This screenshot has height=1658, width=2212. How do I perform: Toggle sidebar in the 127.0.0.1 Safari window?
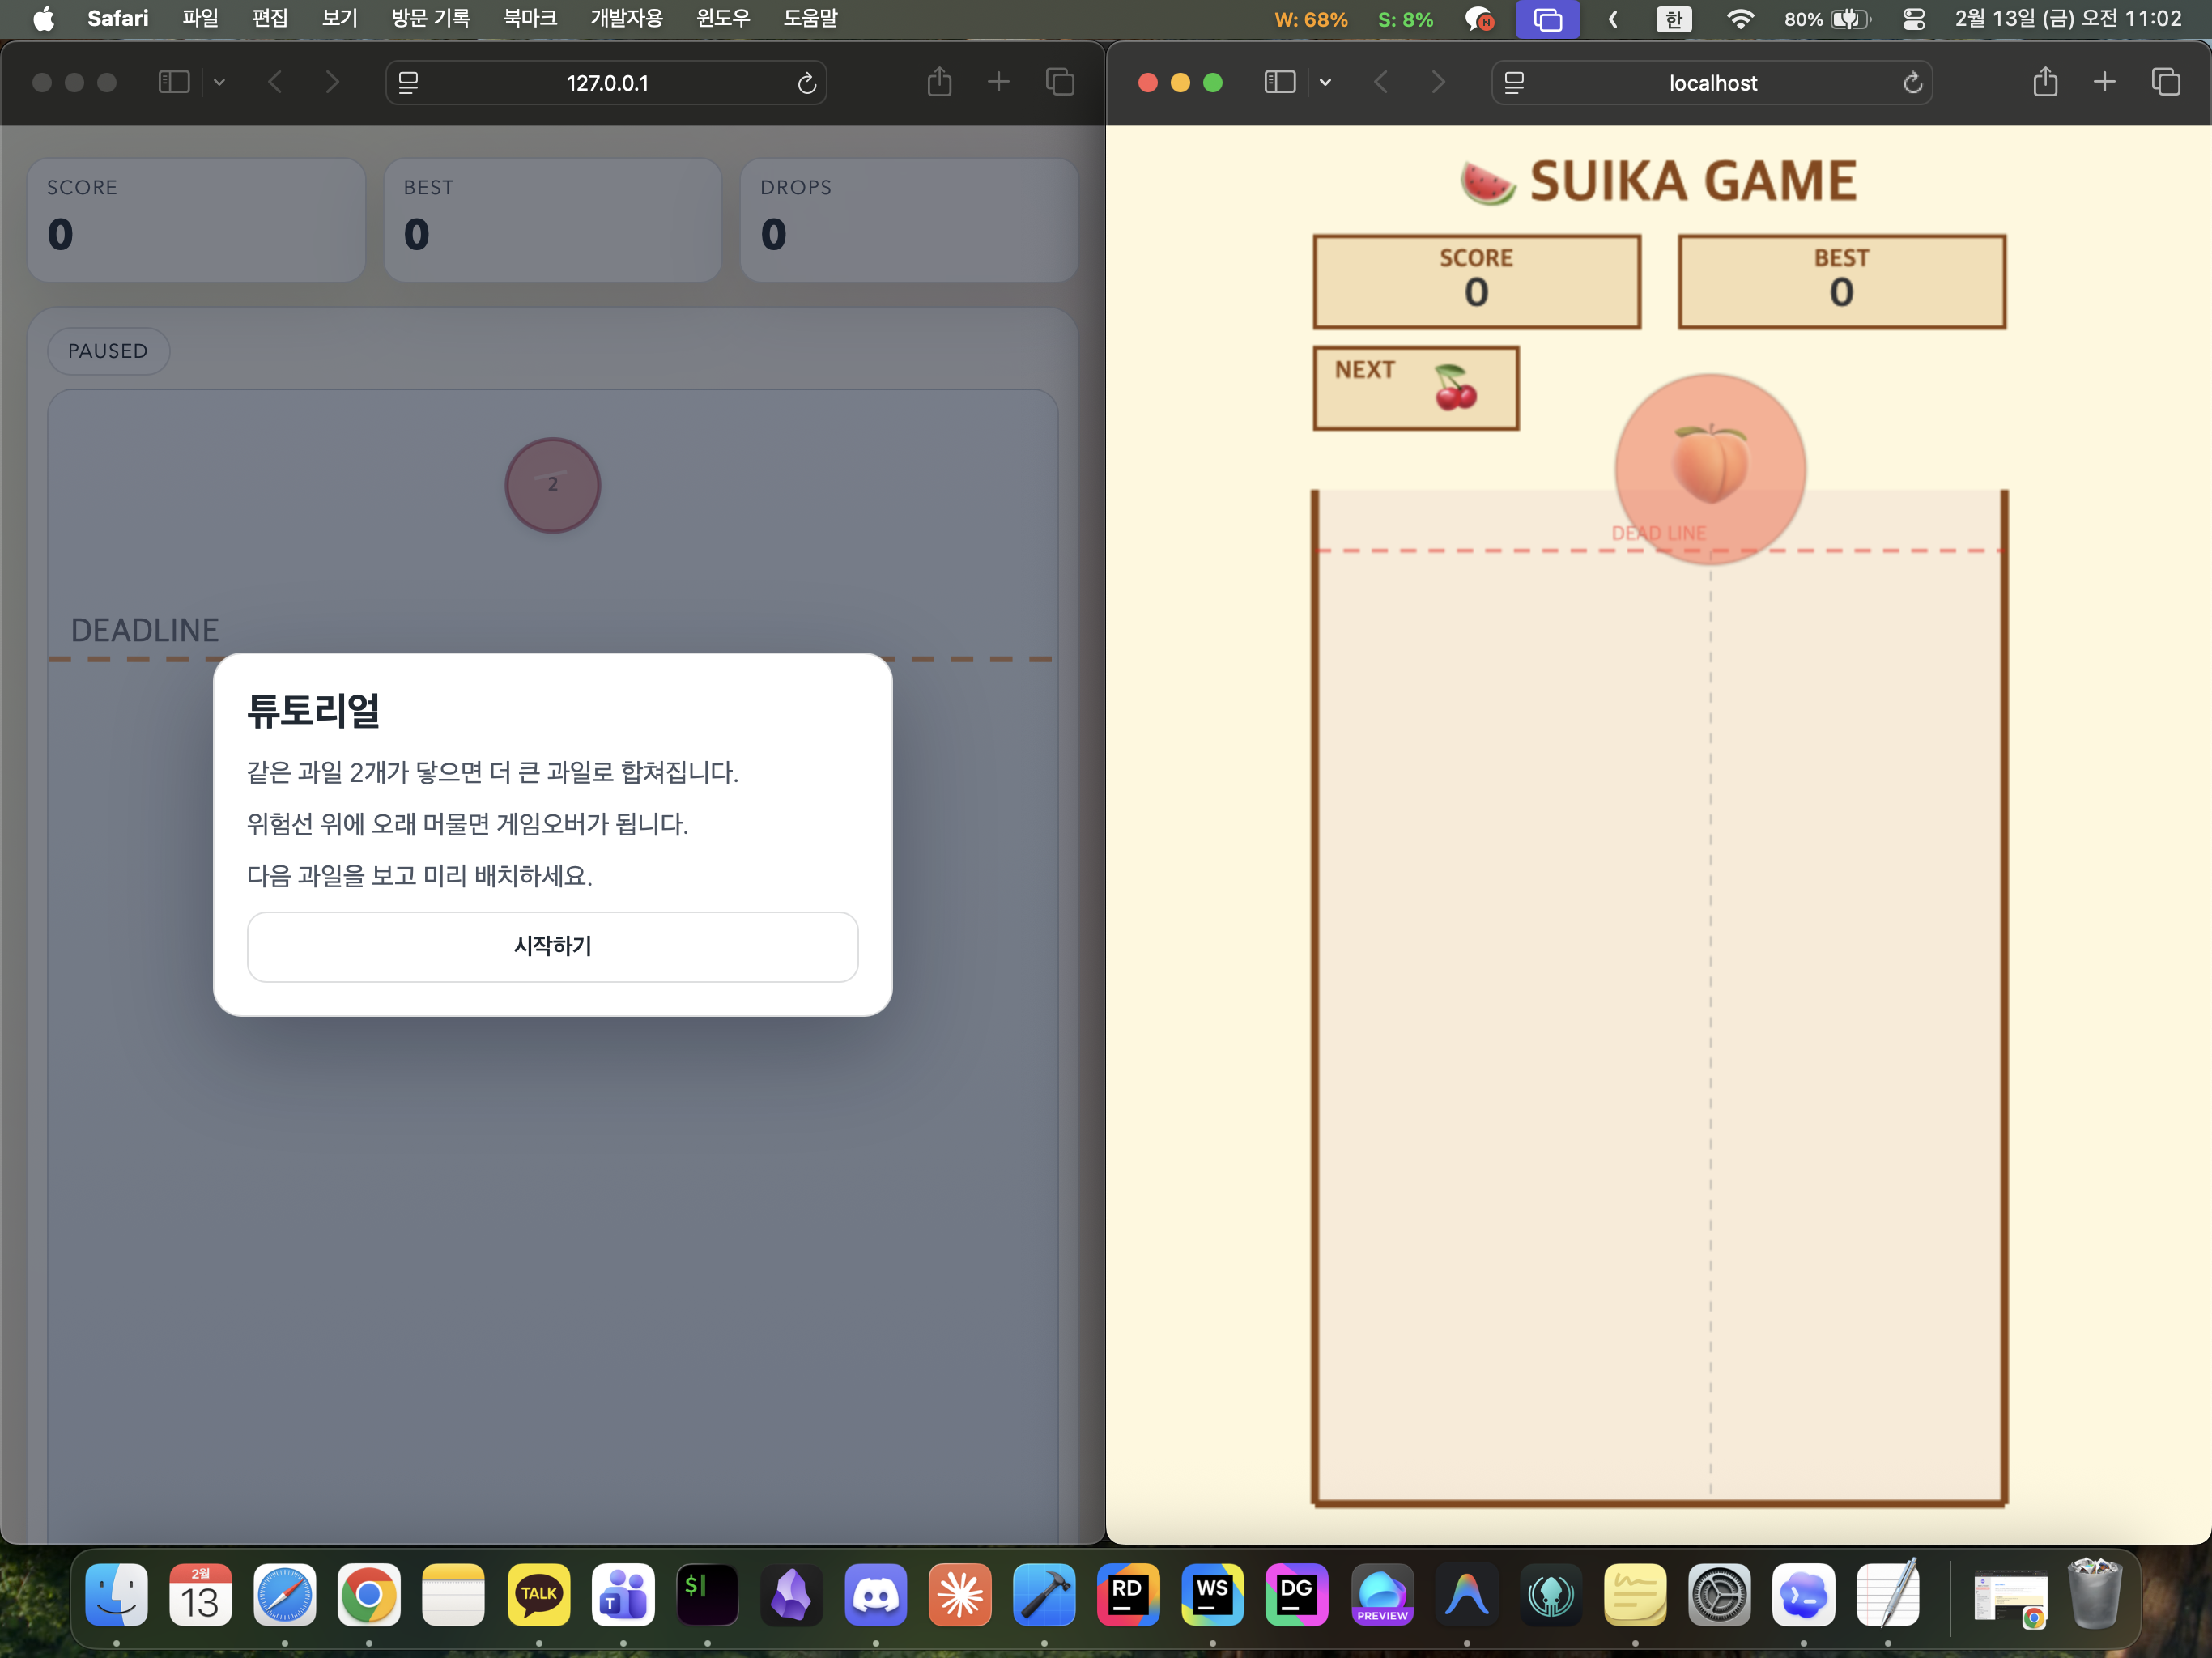[174, 82]
